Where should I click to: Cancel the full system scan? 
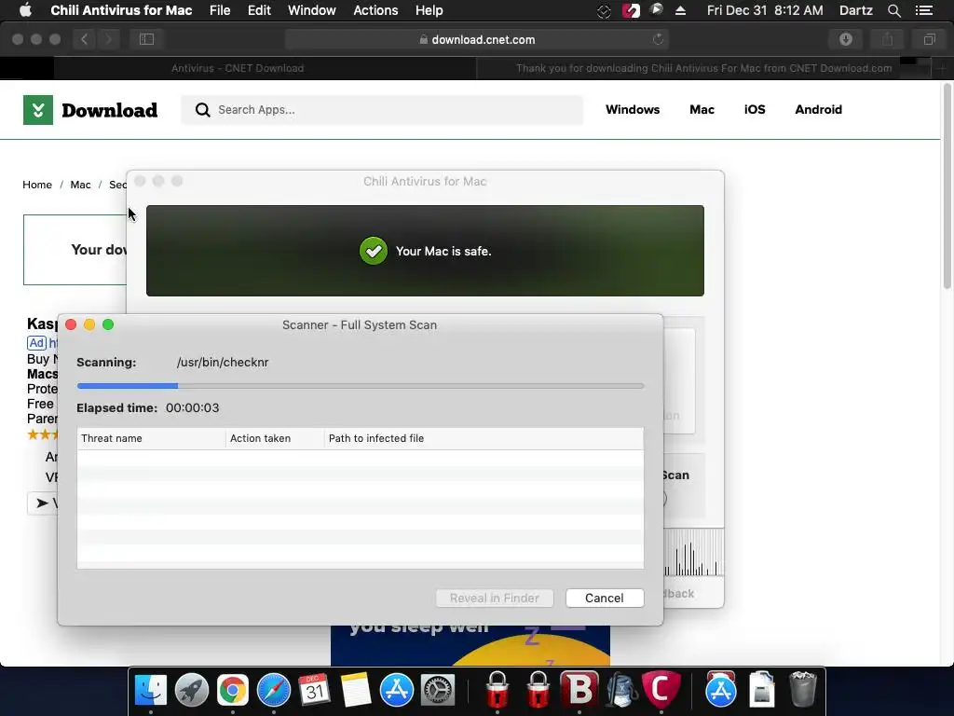[x=604, y=598]
